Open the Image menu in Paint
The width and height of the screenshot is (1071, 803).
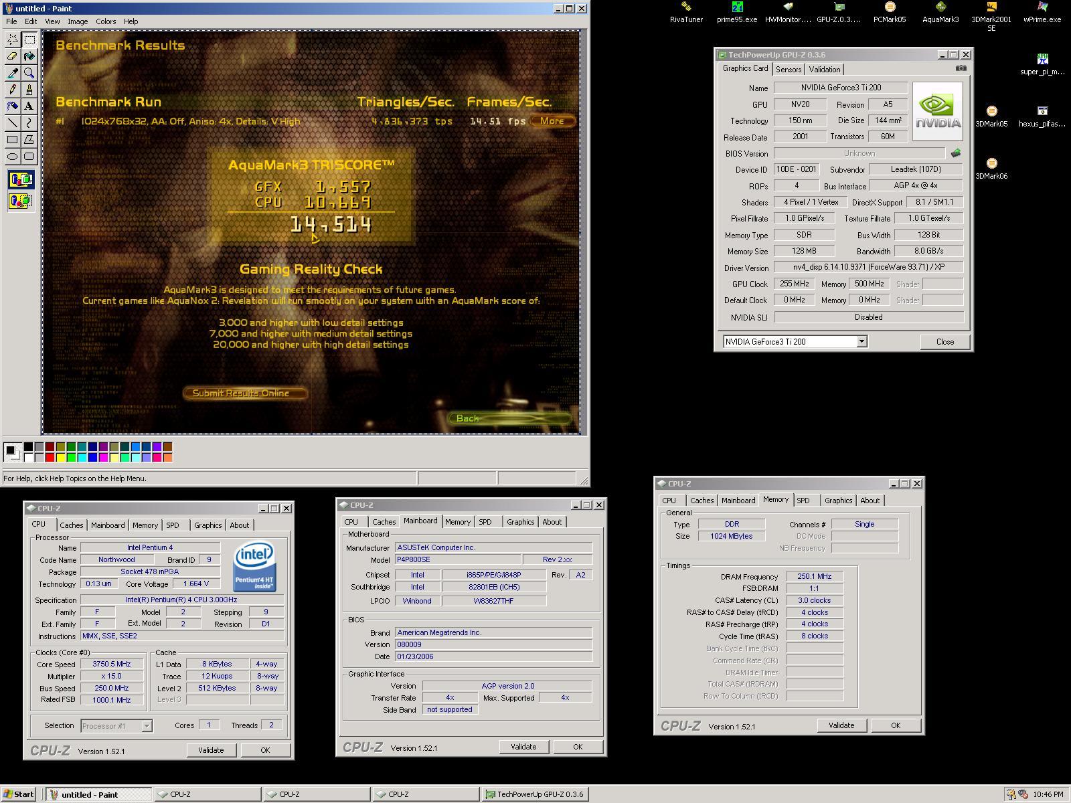(78, 21)
